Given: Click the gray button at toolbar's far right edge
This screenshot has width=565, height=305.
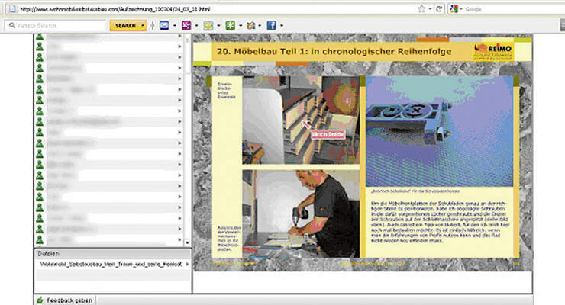Looking at the screenshot, I should click(562, 25).
